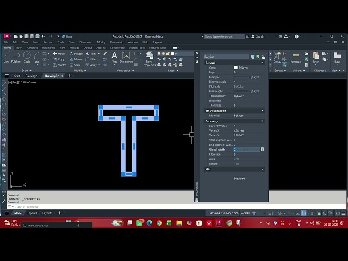Screen dimensions: 348x261
Task: Open Layer Properties manager
Action: [149, 59]
